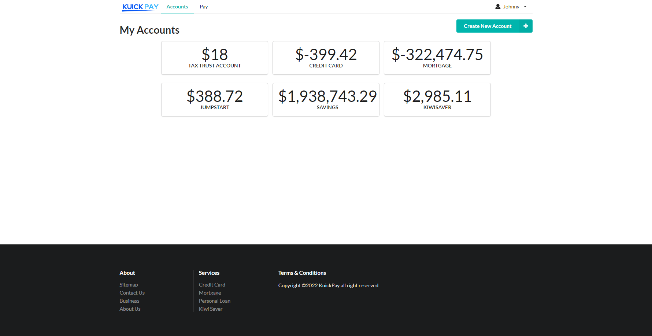Screen dimensions: 652x336
Task: Follow the Sitemap footer link
Action: coord(129,285)
